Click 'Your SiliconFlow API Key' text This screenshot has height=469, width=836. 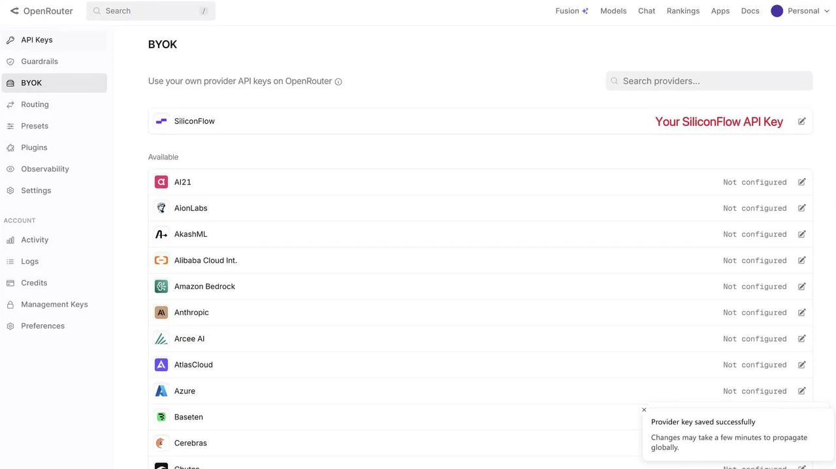[x=719, y=122]
